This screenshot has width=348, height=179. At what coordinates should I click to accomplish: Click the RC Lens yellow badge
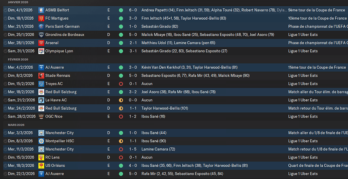41,158
